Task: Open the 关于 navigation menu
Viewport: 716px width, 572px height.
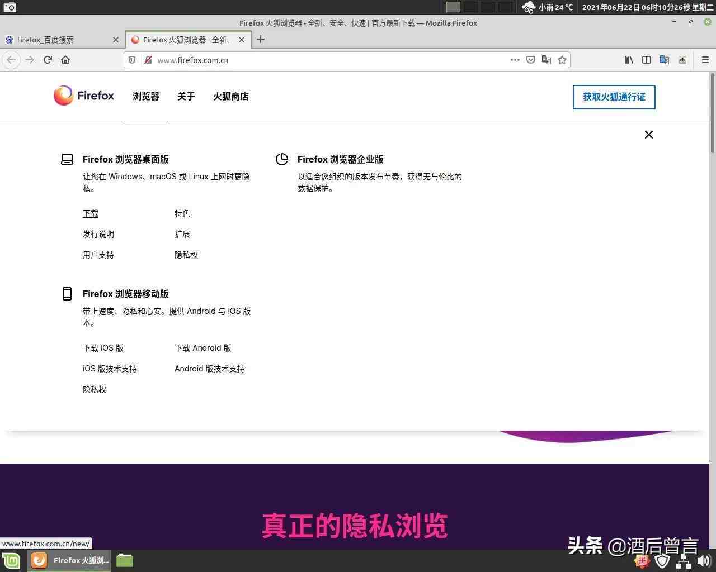Action: (186, 97)
